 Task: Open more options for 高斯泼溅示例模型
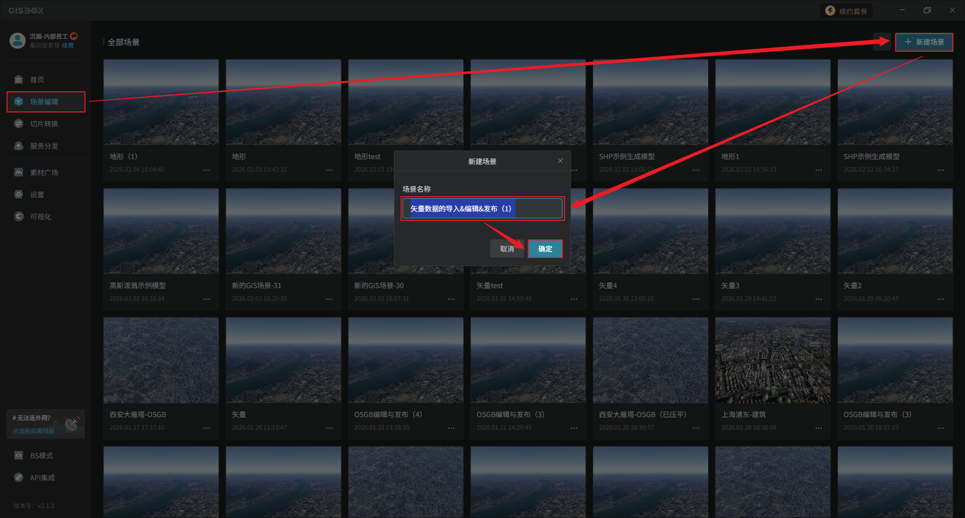tap(207, 299)
